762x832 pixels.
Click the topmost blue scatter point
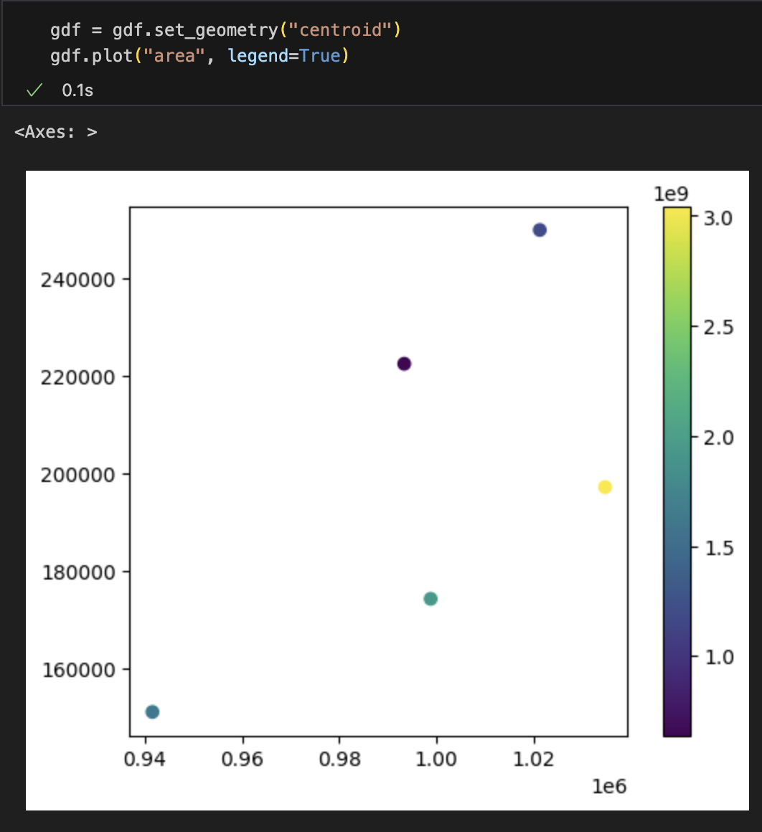[x=540, y=230]
